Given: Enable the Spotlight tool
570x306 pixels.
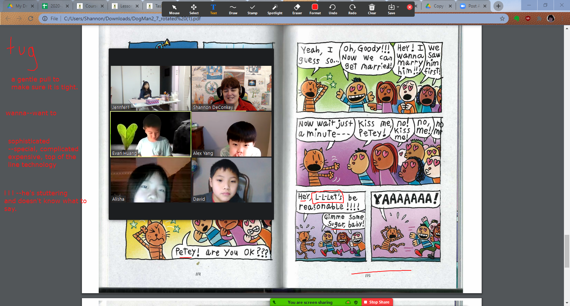Looking at the screenshot, I should (275, 9).
